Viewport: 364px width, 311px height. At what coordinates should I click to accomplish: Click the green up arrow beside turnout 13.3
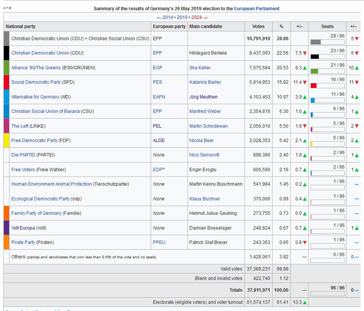pos(305,302)
